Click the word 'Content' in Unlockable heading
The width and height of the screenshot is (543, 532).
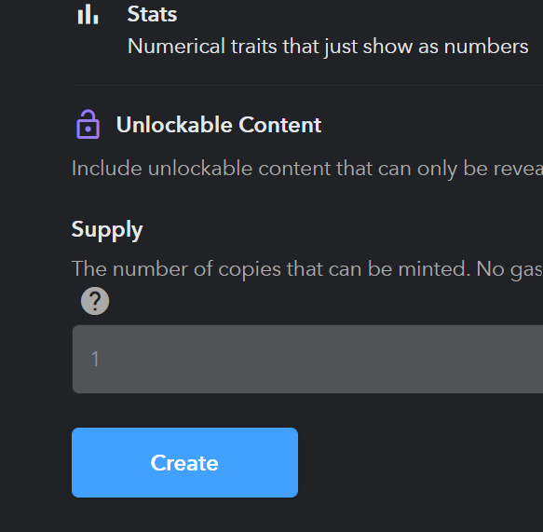click(x=280, y=125)
